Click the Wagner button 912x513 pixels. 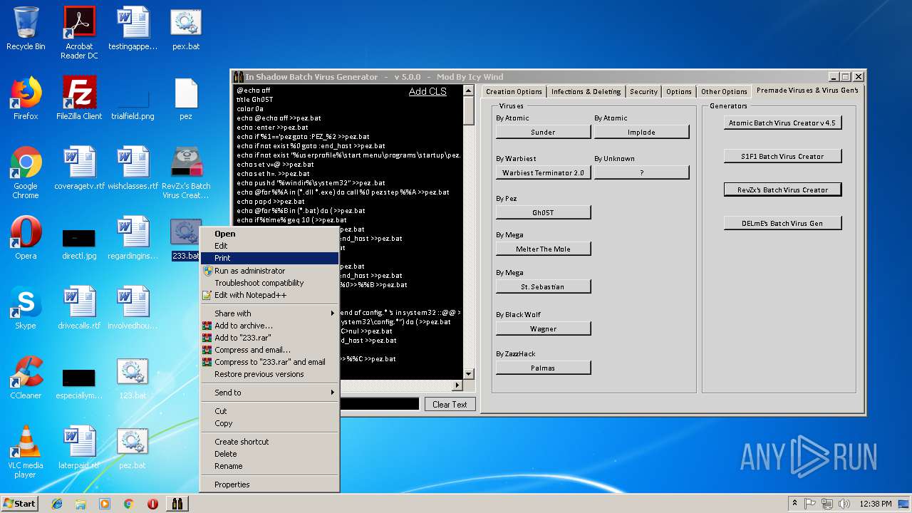(543, 328)
